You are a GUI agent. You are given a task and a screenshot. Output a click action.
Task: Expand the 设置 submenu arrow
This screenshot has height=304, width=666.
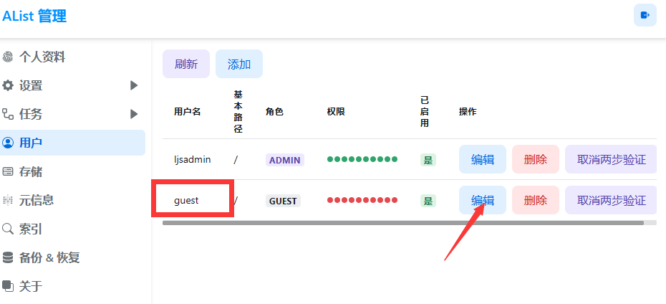pyautogui.click(x=134, y=85)
